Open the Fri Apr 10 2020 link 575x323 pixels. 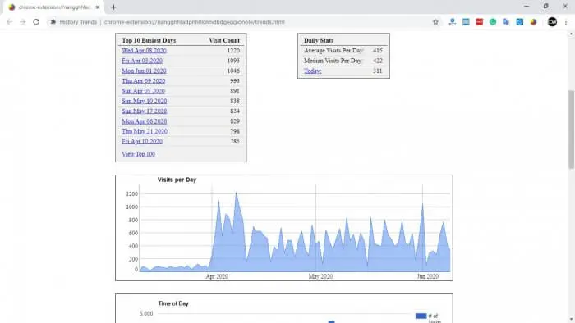(x=142, y=141)
